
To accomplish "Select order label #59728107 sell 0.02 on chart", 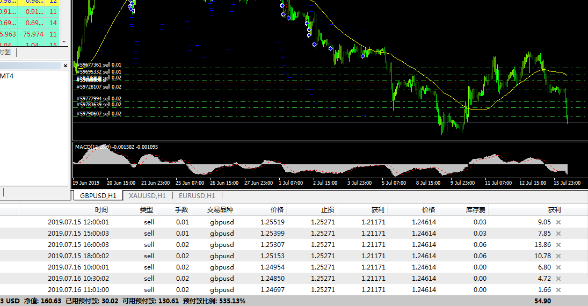I will pyautogui.click(x=99, y=86).
